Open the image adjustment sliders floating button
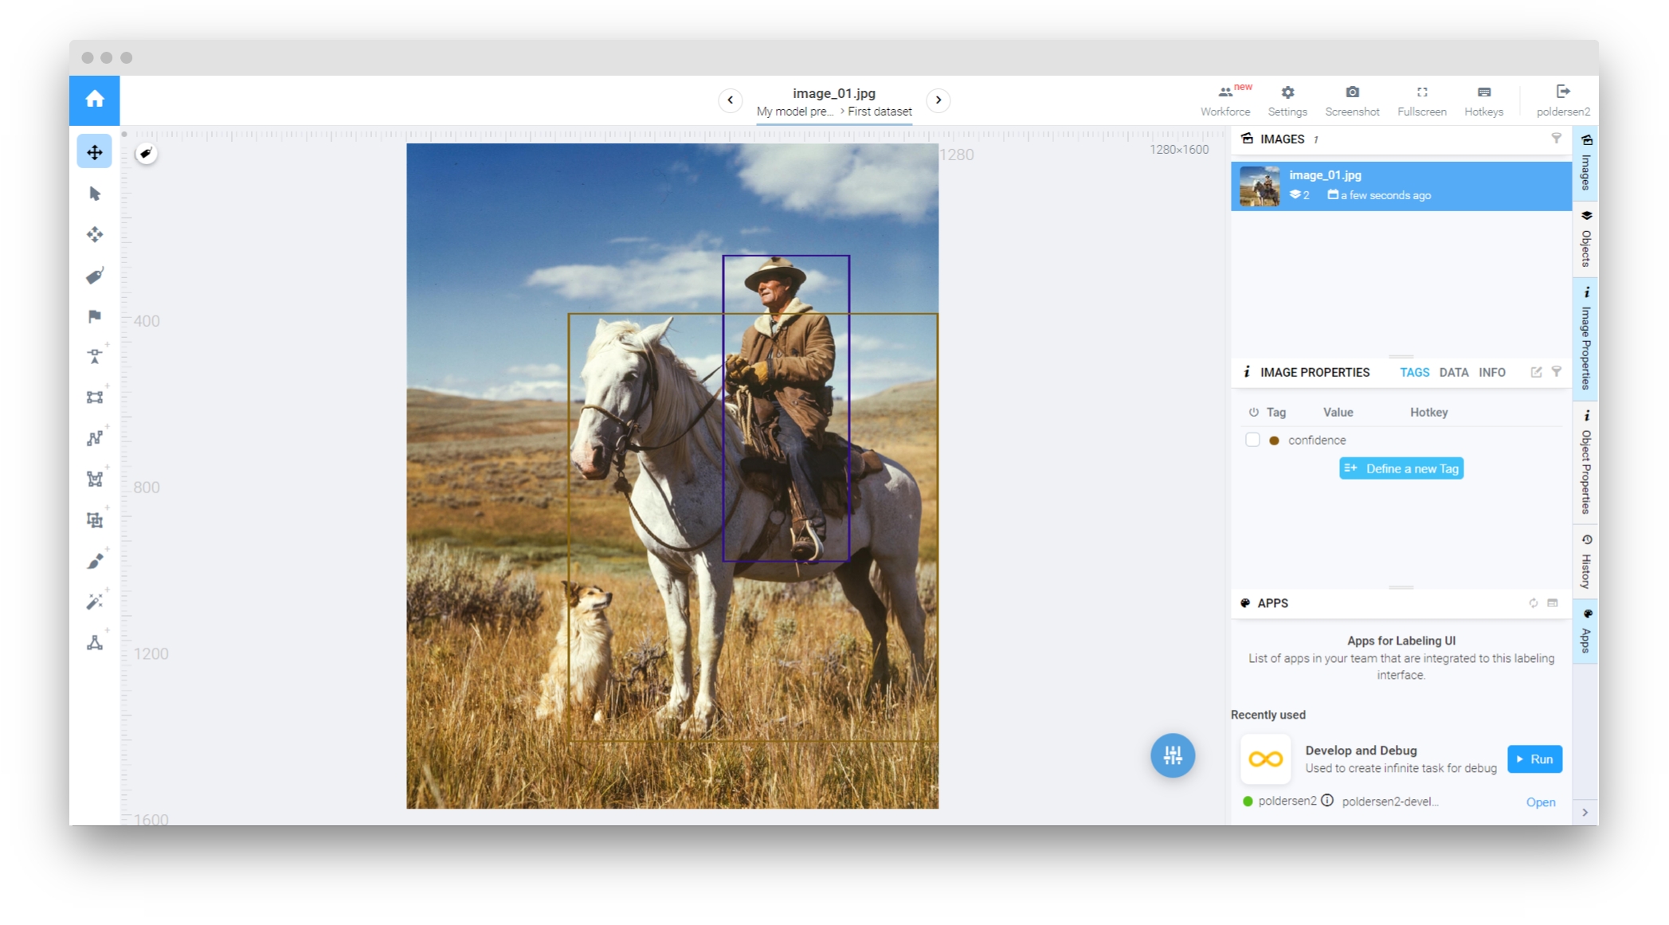 coord(1172,755)
